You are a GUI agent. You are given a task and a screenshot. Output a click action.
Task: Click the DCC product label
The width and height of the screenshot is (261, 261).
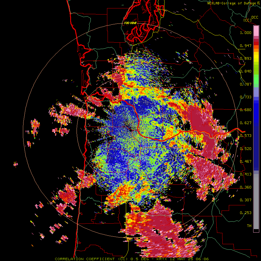click(255, 17)
